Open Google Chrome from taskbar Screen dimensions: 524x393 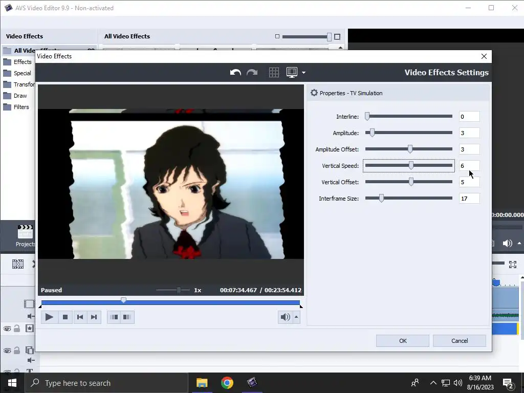click(x=227, y=383)
